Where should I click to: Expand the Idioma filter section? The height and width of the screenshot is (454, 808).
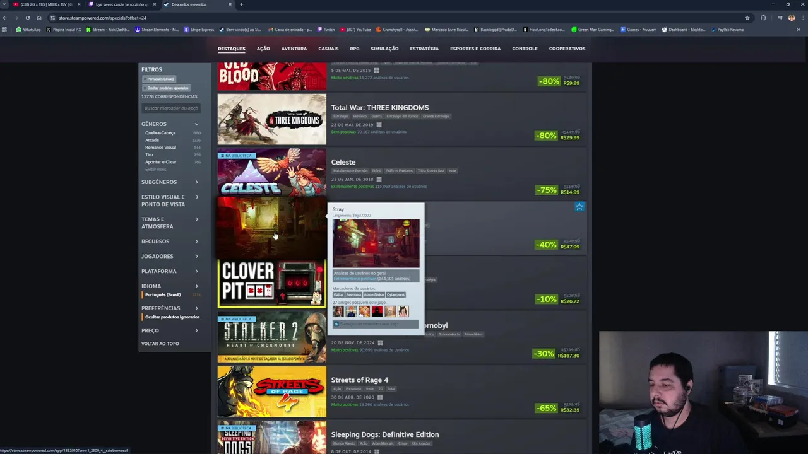pyautogui.click(x=170, y=286)
